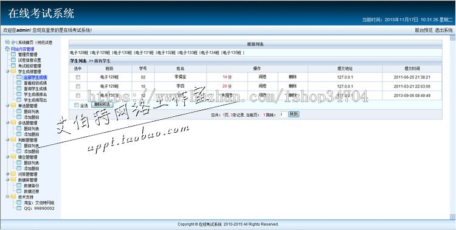Viewport: 456px width, 230px height.
Task: Click submit time 2013-09-06 08:49:49
Action: pyautogui.click(x=412, y=96)
